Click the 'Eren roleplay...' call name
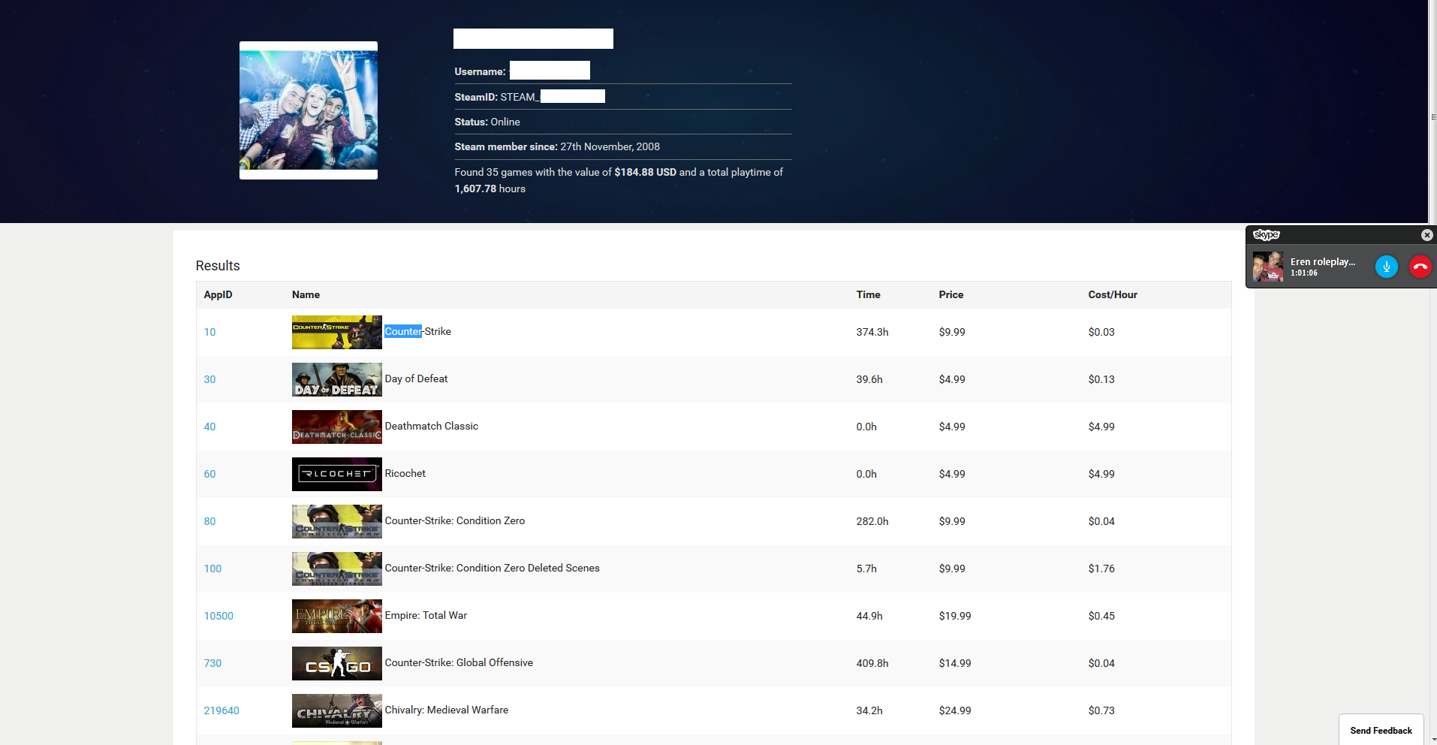The image size is (1437, 745). click(x=1323, y=261)
